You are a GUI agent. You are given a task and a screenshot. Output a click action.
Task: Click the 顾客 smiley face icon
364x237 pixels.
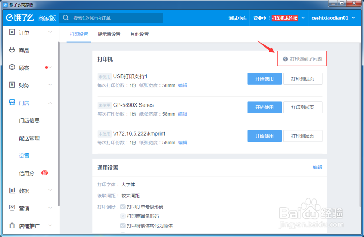point(12,67)
